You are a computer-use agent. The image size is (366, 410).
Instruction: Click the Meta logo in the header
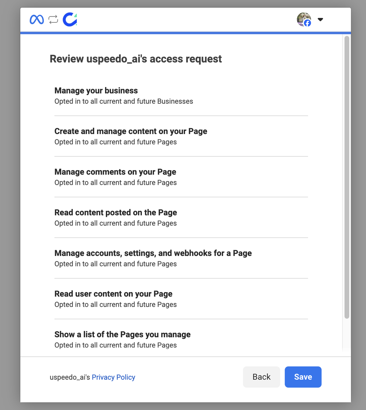(x=37, y=19)
